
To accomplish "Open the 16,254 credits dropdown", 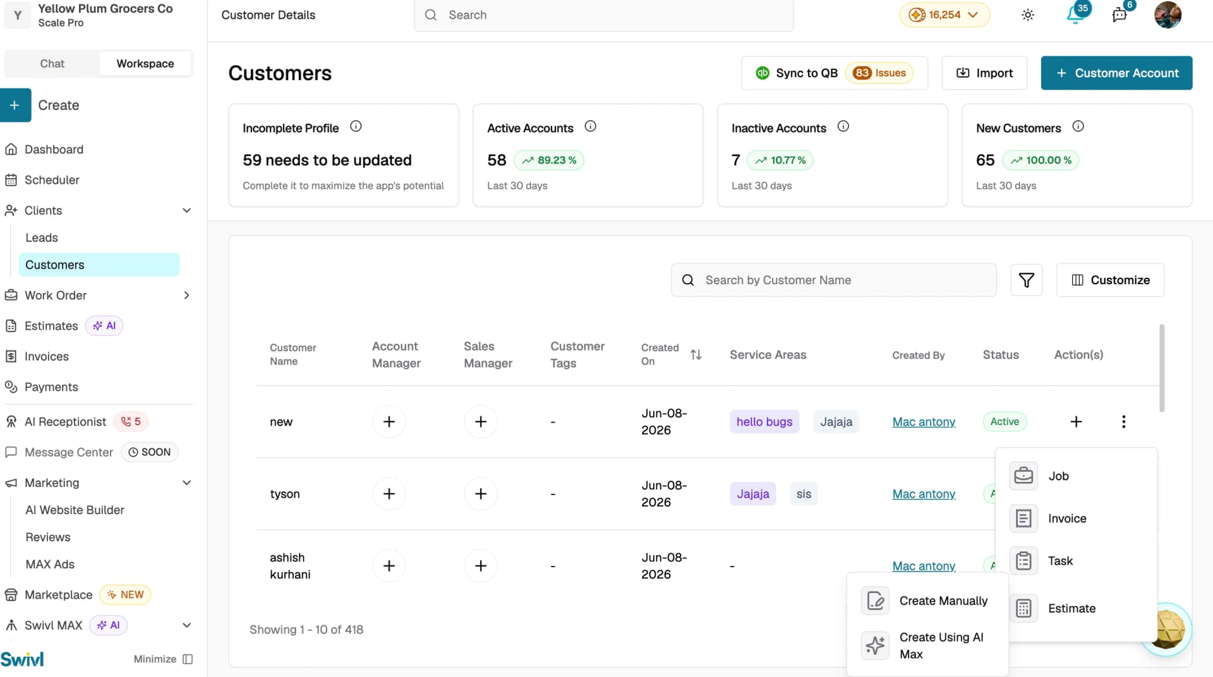I will pos(944,15).
